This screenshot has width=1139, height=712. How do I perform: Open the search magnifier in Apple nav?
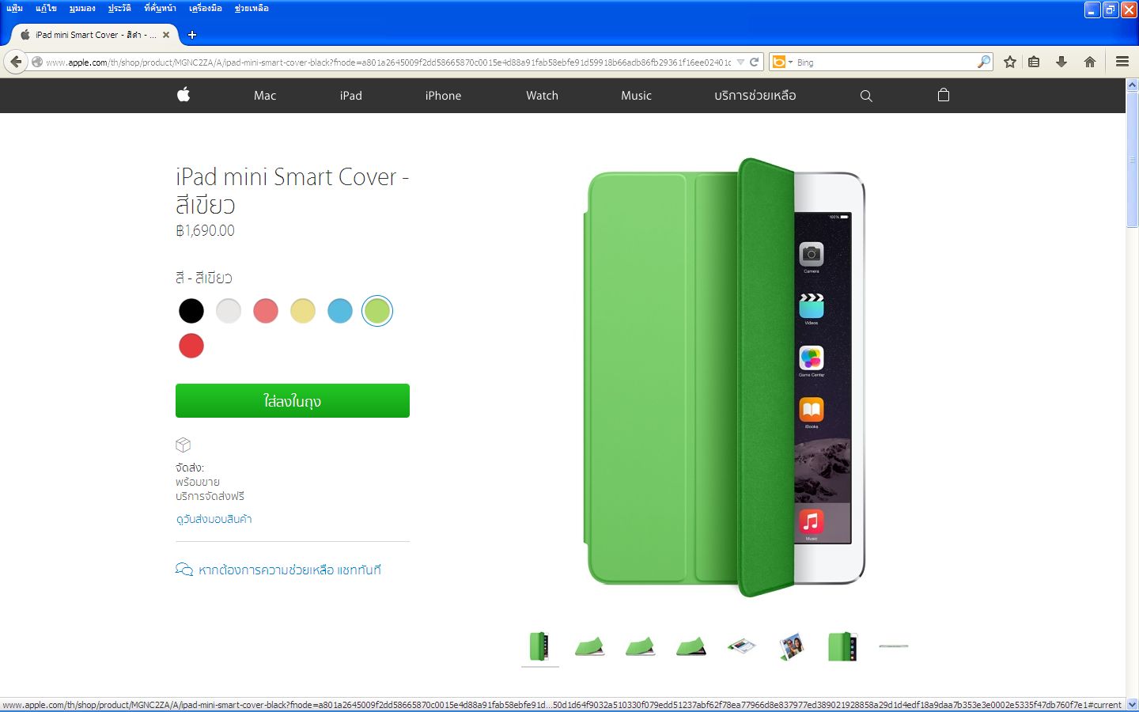click(x=866, y=96)
